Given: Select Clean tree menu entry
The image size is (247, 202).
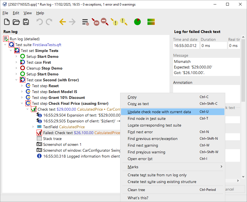Looking at the screenshot, I should pos(173,190).
